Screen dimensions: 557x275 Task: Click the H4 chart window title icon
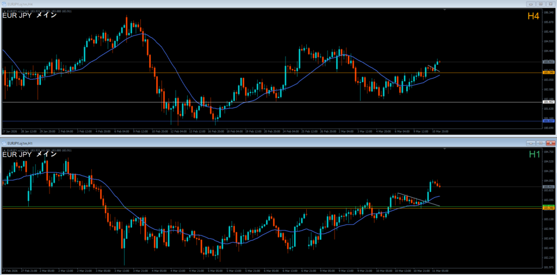point(5,3)
